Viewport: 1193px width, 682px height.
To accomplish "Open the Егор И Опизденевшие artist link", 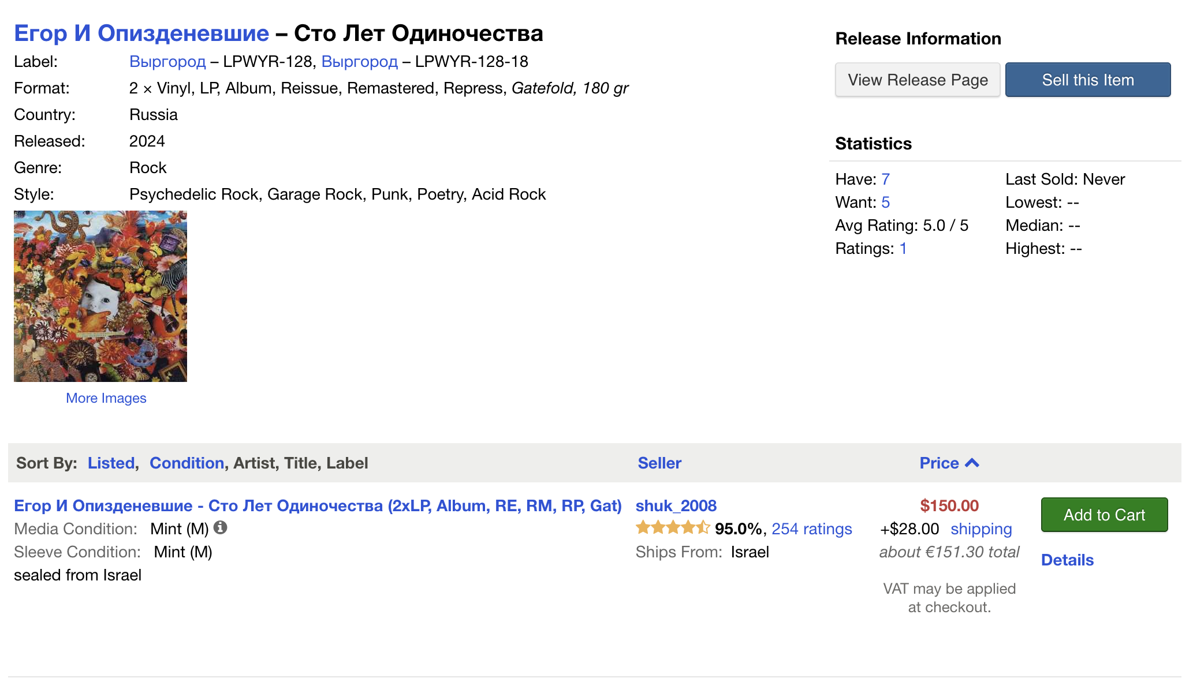I will pyautogui.click(x=141, y=33).
